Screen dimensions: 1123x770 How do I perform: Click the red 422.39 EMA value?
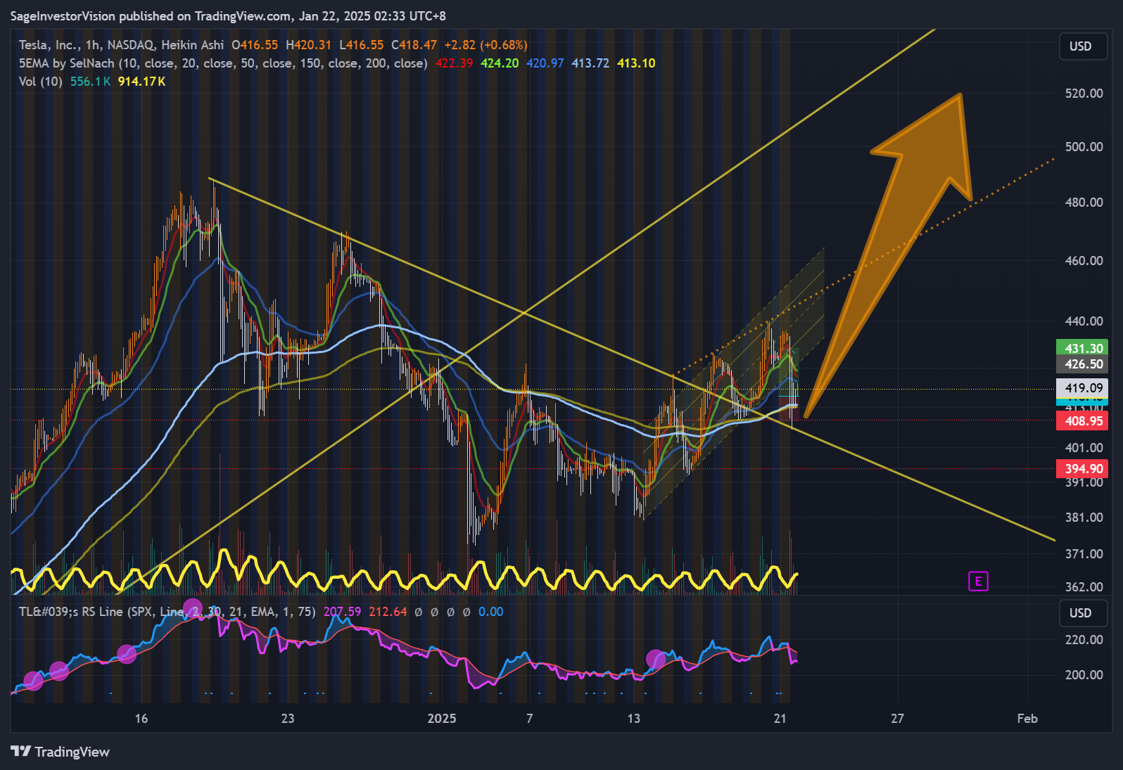point(454,63)
